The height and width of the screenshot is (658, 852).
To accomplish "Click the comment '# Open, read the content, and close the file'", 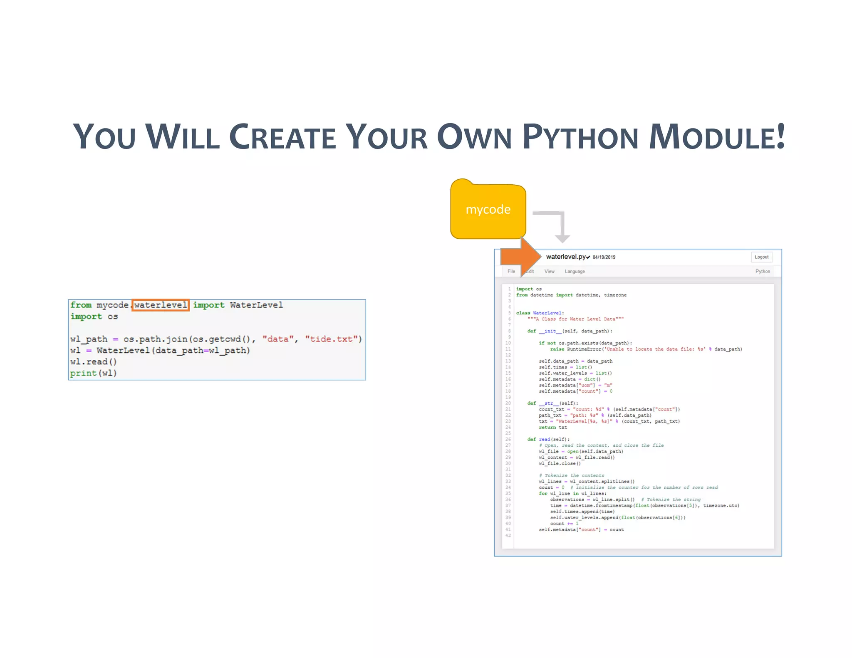I will point(601,445).
